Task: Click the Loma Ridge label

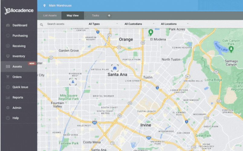Action: (x=214, y=80)
